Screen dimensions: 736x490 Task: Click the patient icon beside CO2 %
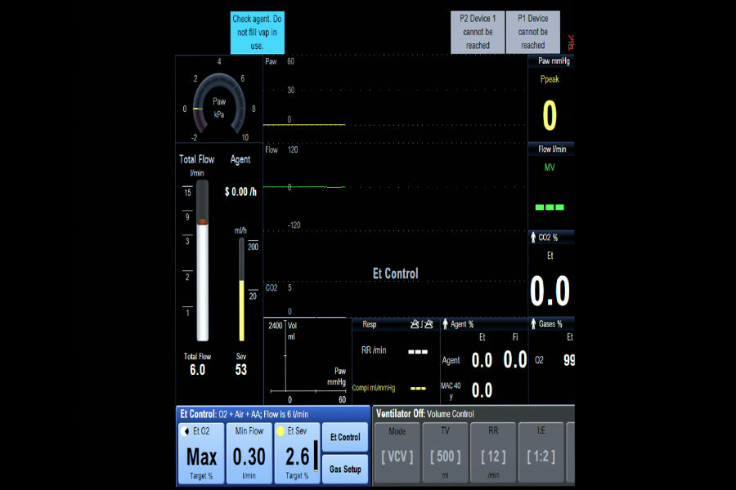pos(533,238)
